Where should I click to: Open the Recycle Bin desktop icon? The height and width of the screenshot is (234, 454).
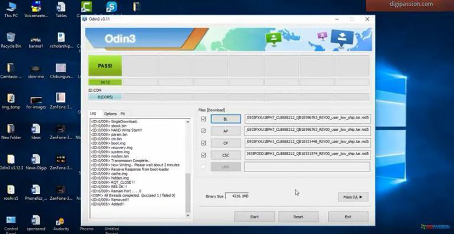tap(11, 38)
